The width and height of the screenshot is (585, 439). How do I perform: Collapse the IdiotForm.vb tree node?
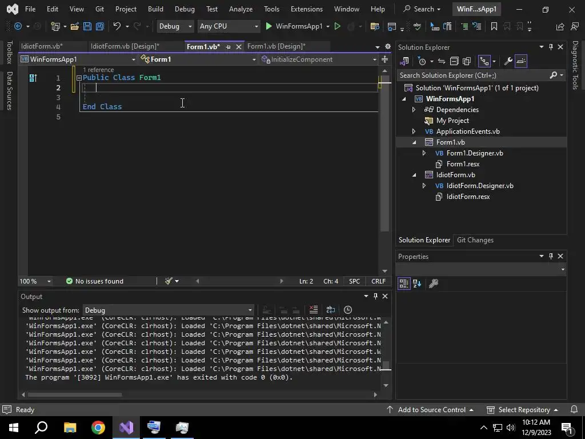(414, 175)
